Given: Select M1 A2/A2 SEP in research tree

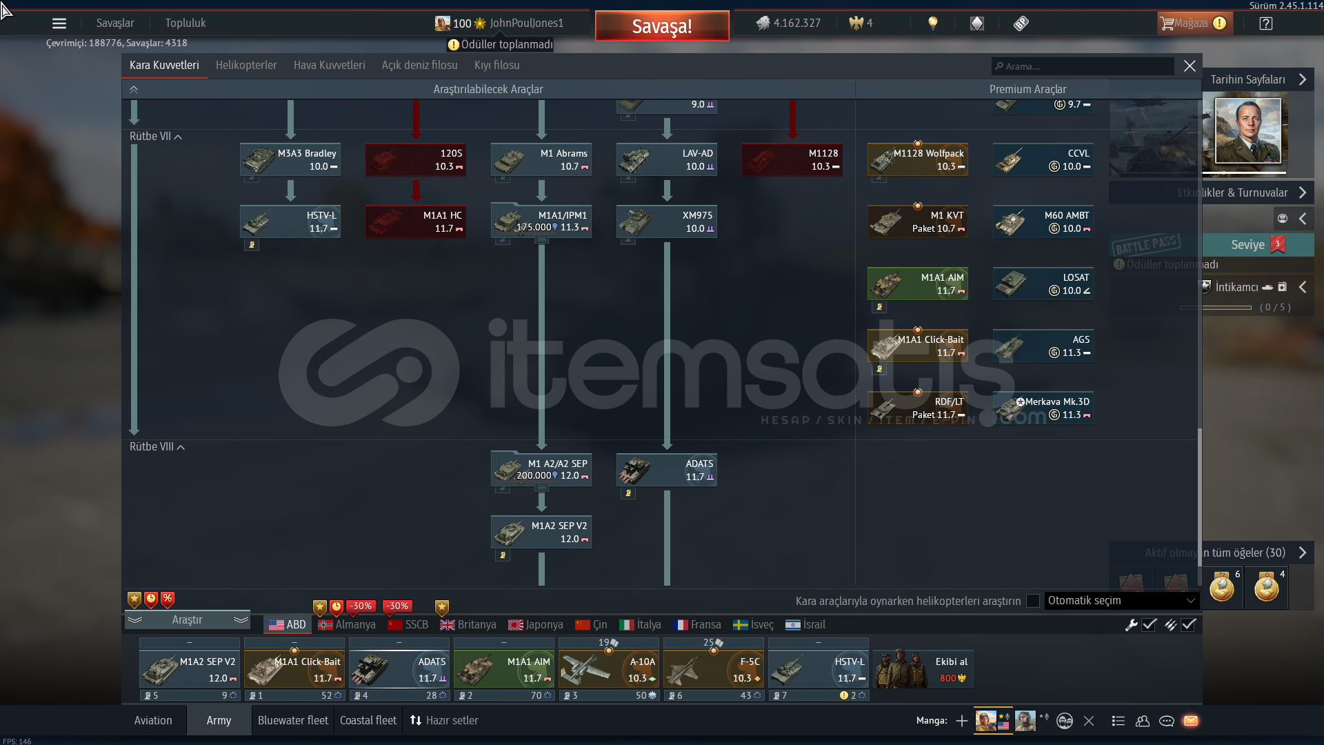Looking at the screenshot, I should [x=541, y=470].
